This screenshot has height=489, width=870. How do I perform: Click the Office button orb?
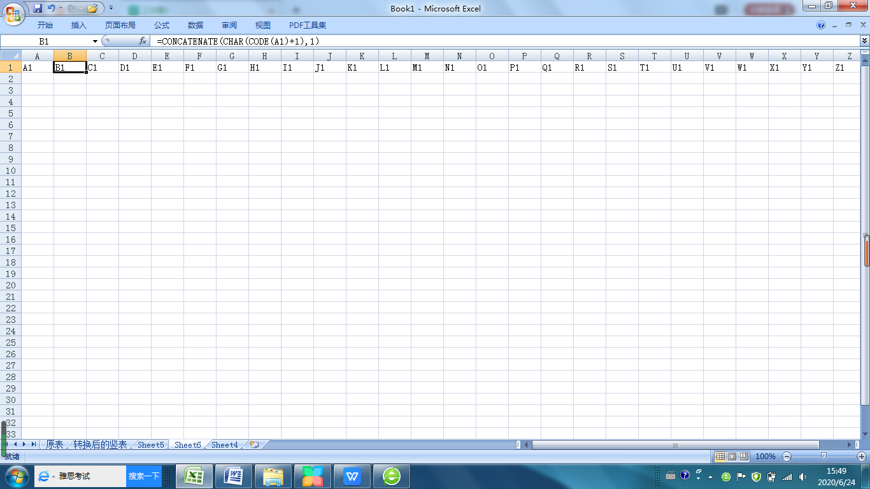point(13,12)
